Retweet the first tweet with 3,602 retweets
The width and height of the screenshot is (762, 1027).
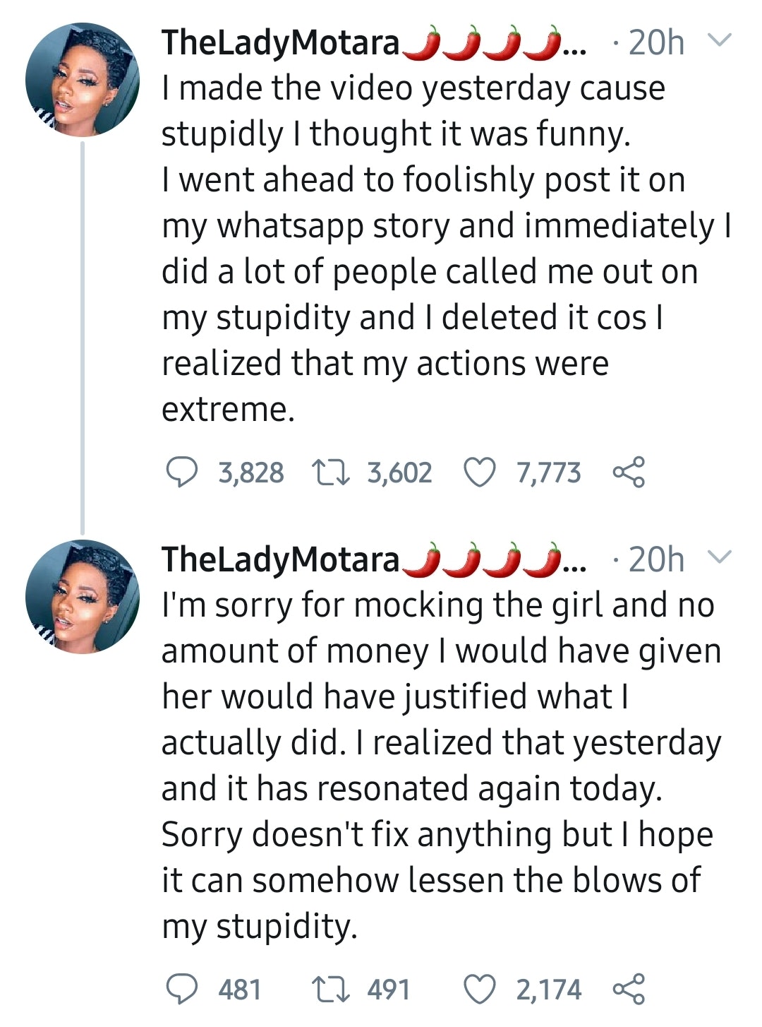(x=331, y=473)
